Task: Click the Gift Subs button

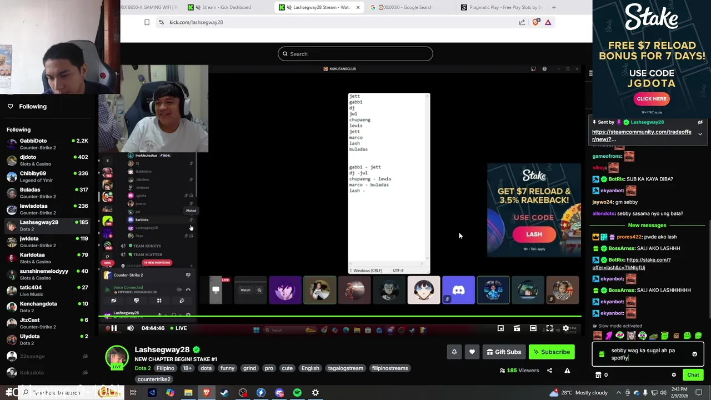Action: pos(504,352)
